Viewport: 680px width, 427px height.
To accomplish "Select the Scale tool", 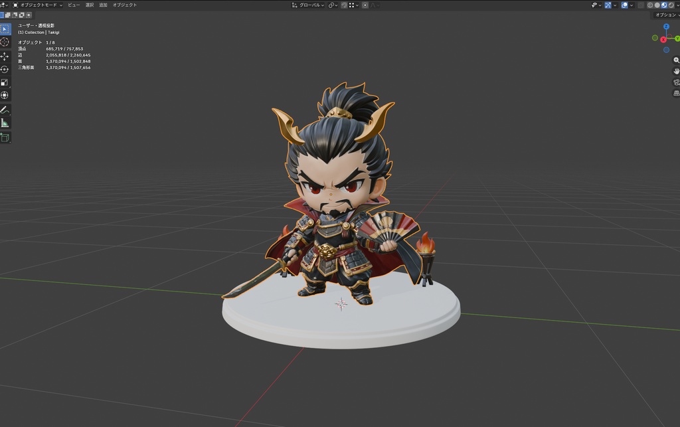I will pyautogui.click(x=5, y=82).
